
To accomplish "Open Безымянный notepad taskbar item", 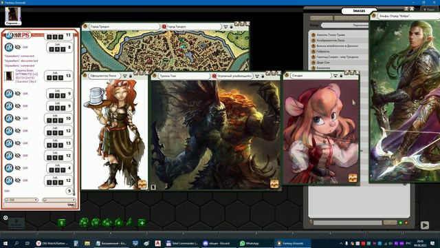I will [x=111, y=243].
